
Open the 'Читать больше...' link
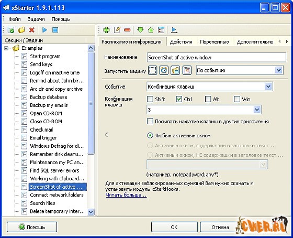click(126, 195)
